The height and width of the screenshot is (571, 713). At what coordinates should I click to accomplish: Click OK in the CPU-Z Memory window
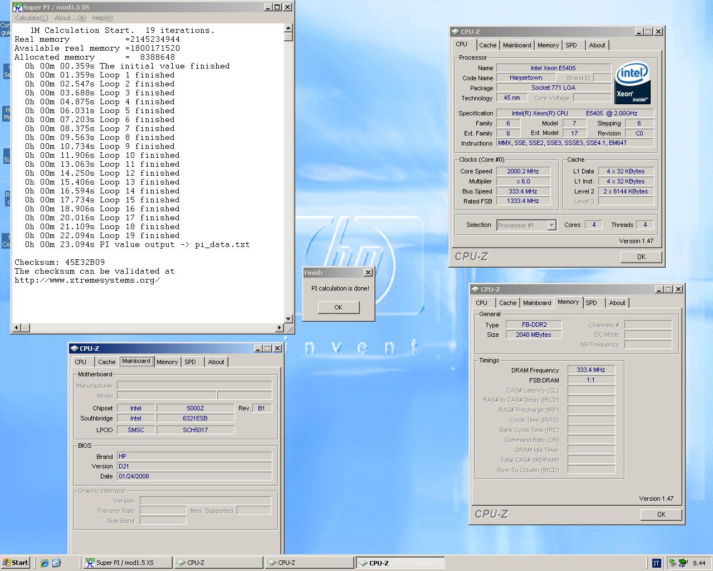pos(661,515)
